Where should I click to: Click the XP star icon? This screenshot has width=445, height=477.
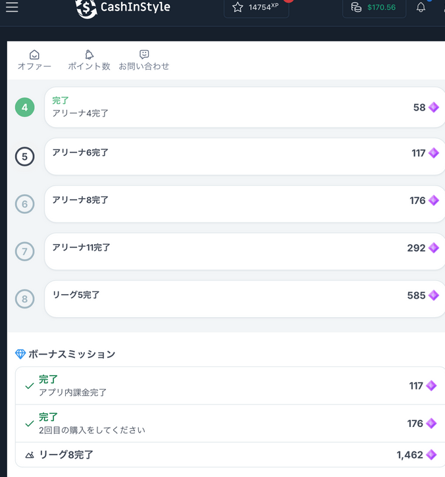[238, 7]
